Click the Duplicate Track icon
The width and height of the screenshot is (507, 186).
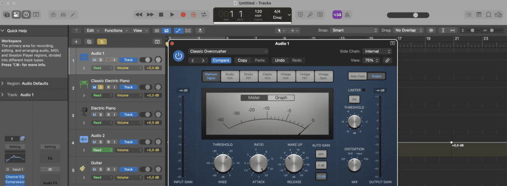(x=89, y=42)
